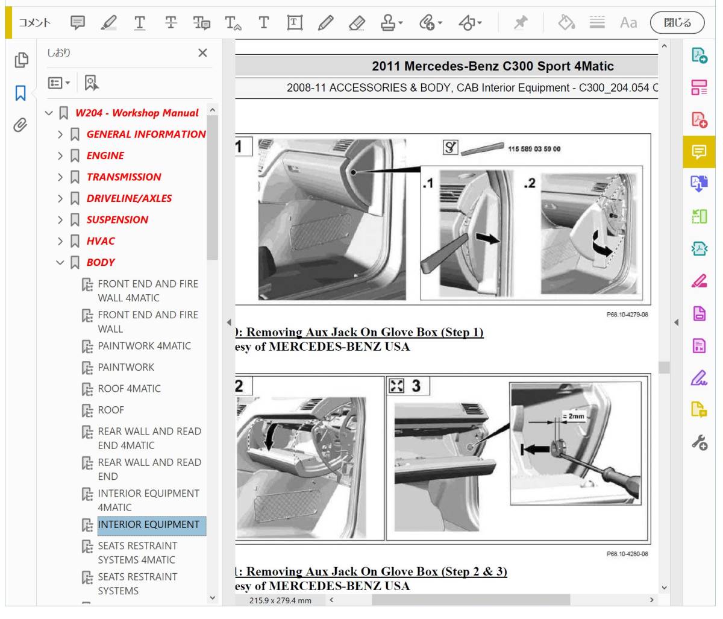Open the pink Edit PDF layout tool
The image size is (723, 619).
(x=699, y=87)
